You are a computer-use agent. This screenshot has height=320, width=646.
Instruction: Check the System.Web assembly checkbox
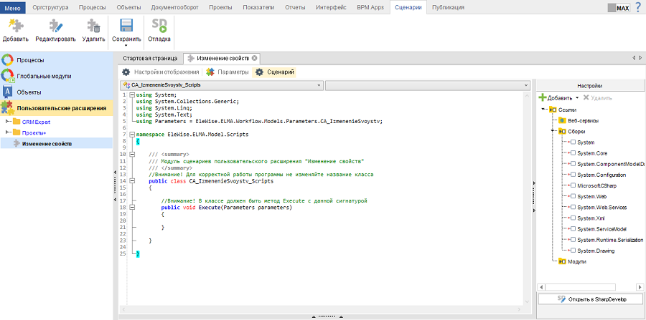573,196
